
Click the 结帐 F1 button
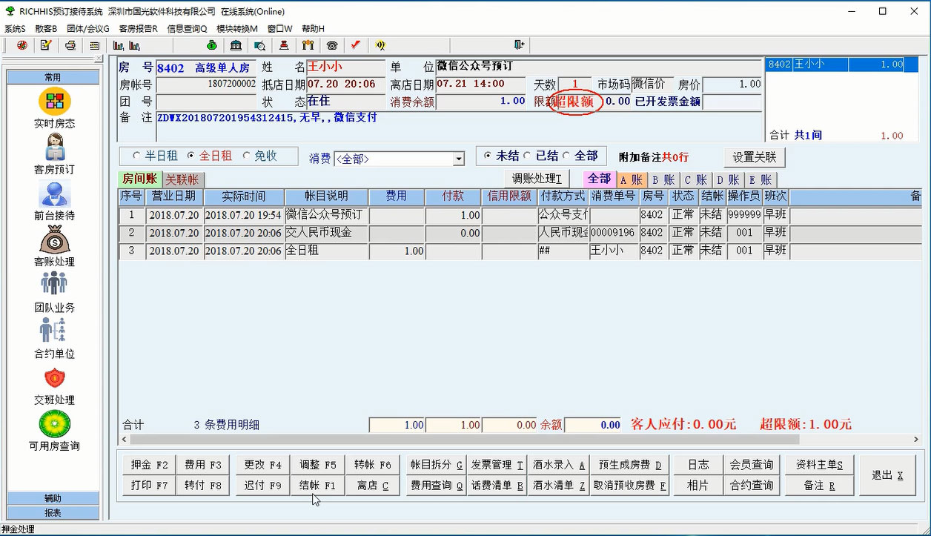click(317, 486)
